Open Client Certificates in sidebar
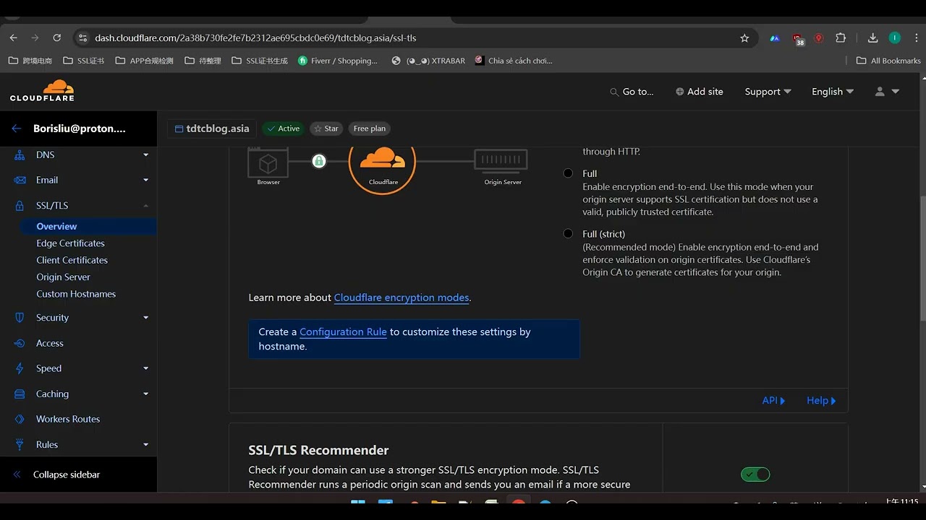The width and height of the screenshot is (926, 520). pos(72,260)
